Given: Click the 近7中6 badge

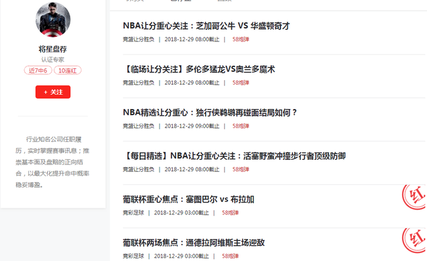Looking at the screenshot, I should point(38,70).
